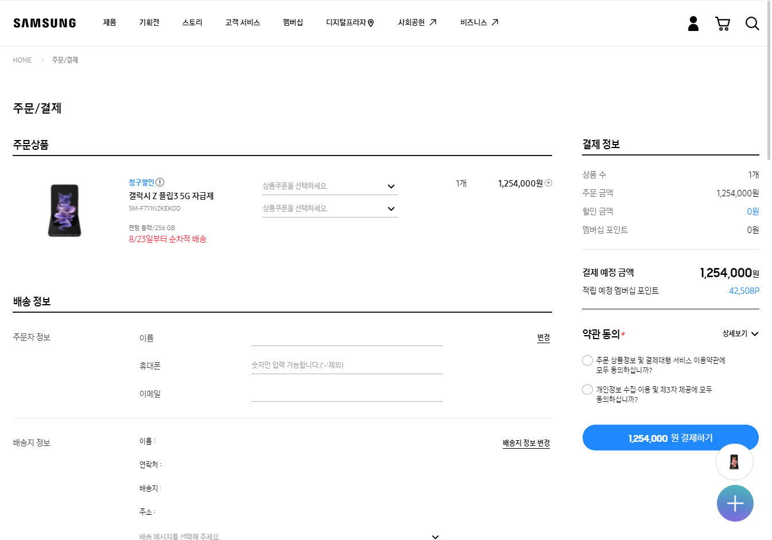
Task: Click 배송지 정보 변경 link
Action: 526,443
